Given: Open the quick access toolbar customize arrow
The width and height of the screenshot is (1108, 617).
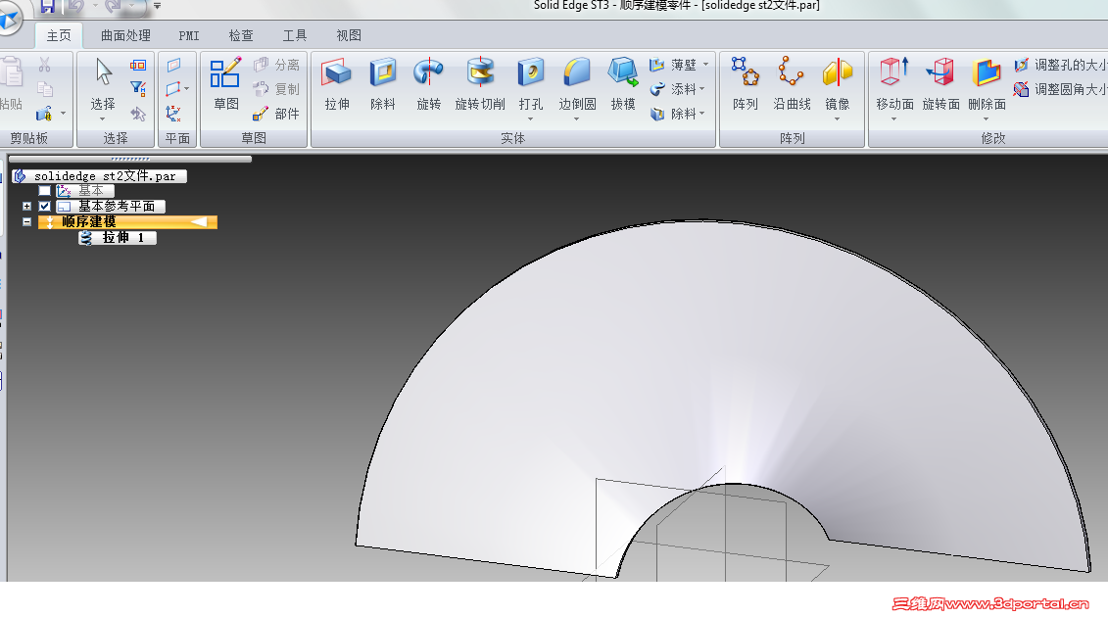Looking at the screenshot, I should 157,6.
